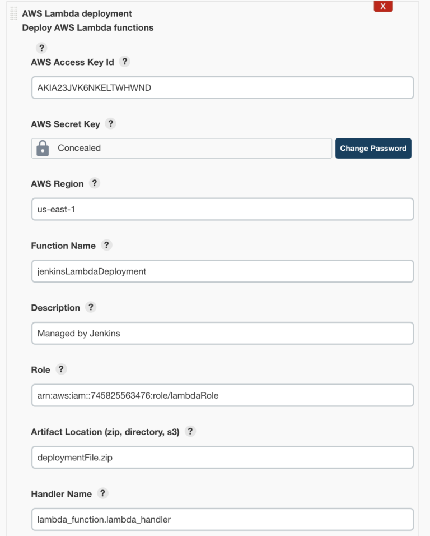Remove the AWS Lambda deployment step
Image resolution: width=430 pixels, height=536 pixels.
[x=383, y=6]
